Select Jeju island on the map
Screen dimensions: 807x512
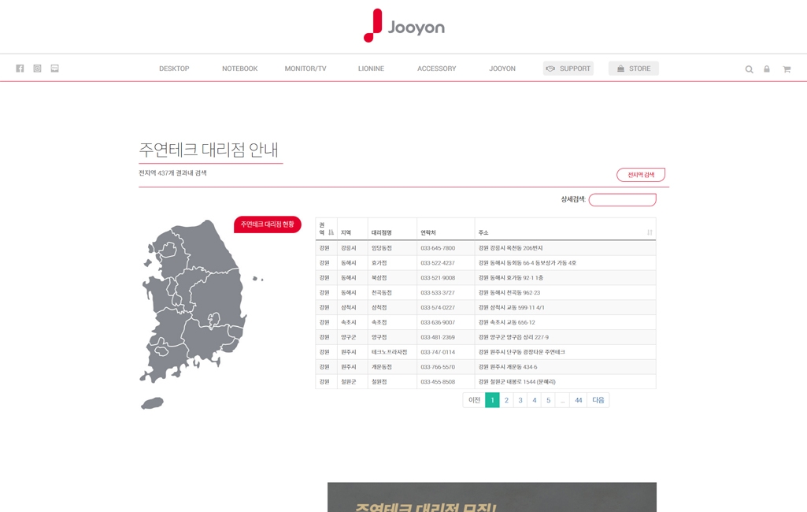pyautogui.click(x=152, y=403)
